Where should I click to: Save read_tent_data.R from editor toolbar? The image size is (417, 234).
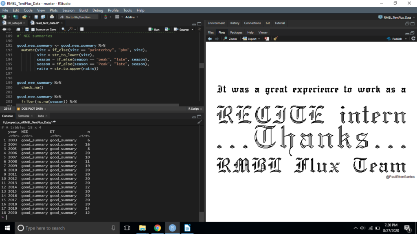click(27, 29)
